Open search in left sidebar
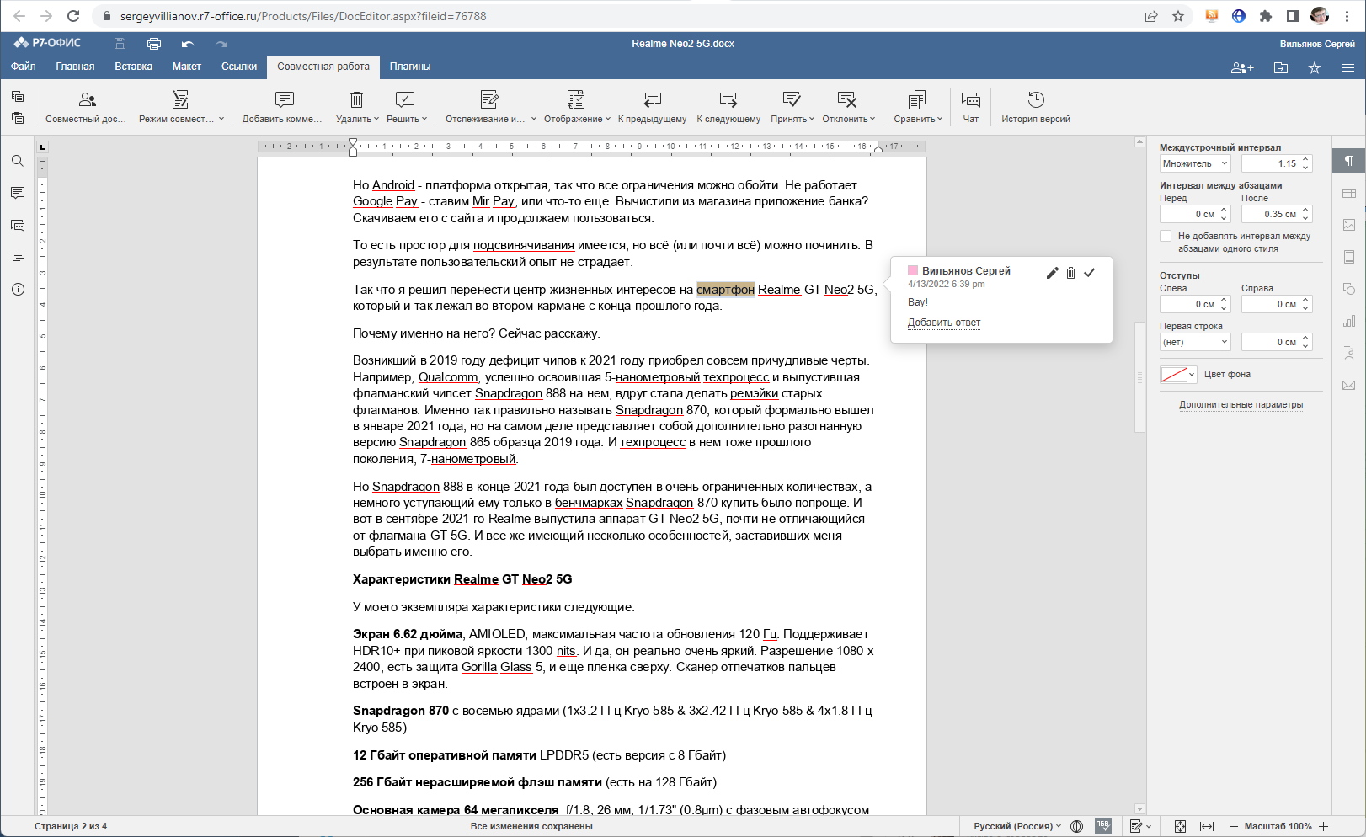 click(18, 161)
